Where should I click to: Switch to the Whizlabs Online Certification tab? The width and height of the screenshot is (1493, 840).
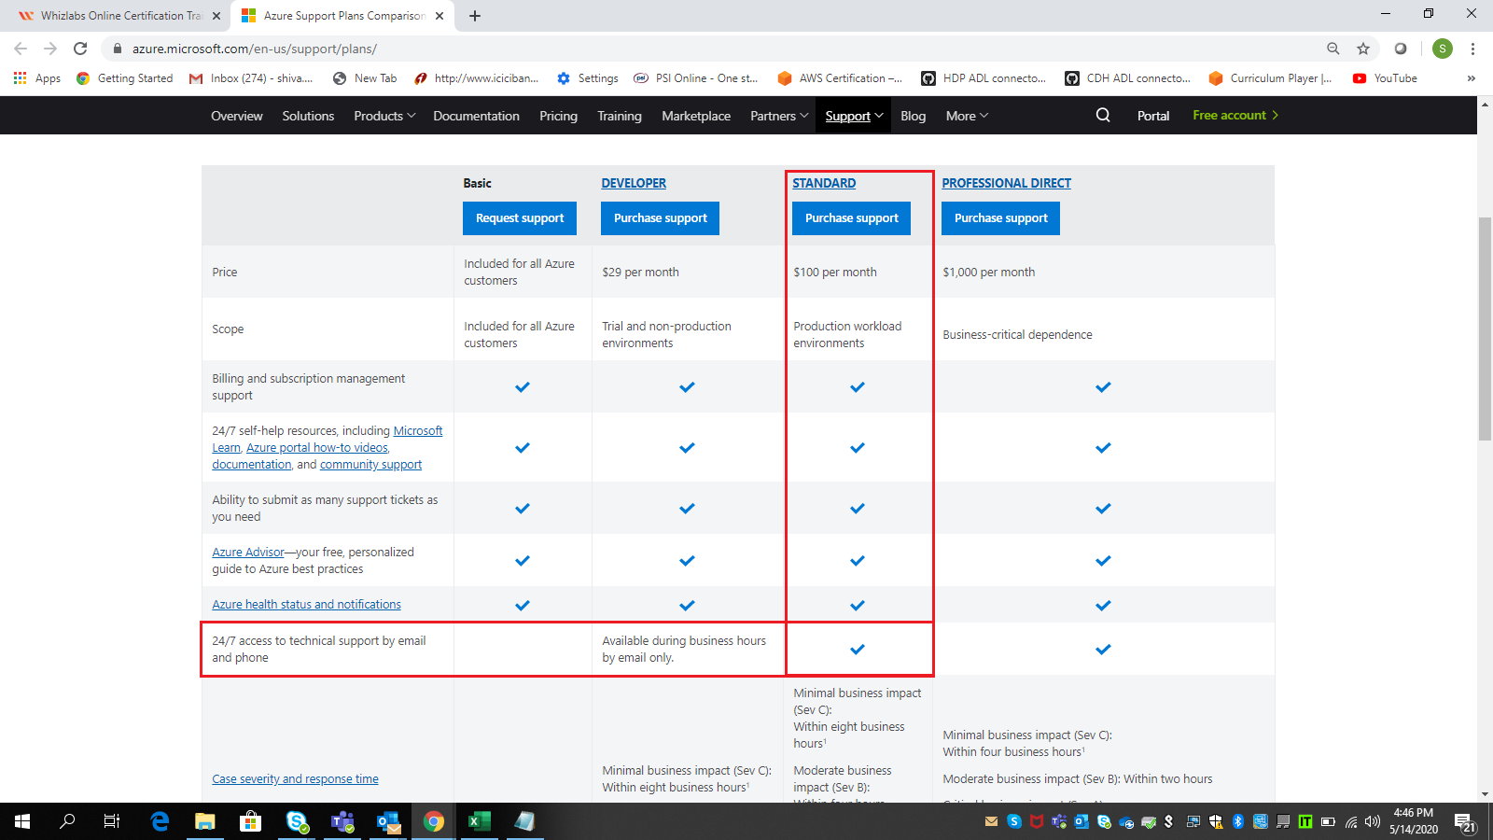pyautogui.click(x=115, y=16)
